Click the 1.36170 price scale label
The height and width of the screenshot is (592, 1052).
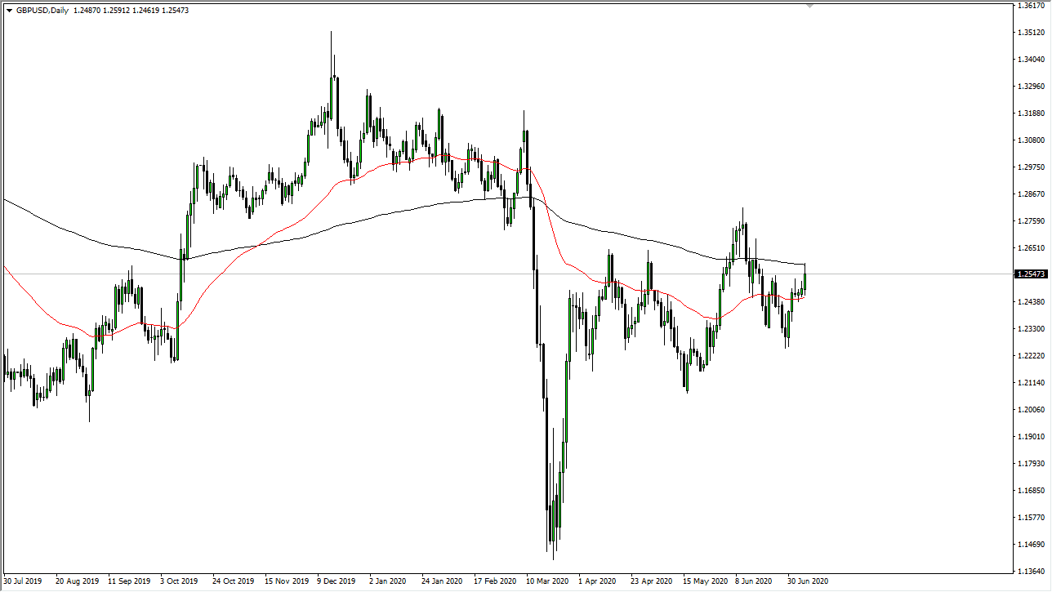pyautogui.click(x=1032, y=6)
